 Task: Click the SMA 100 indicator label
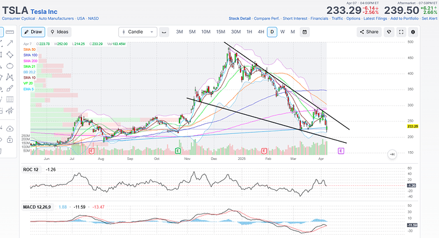[x=31, y=55]
